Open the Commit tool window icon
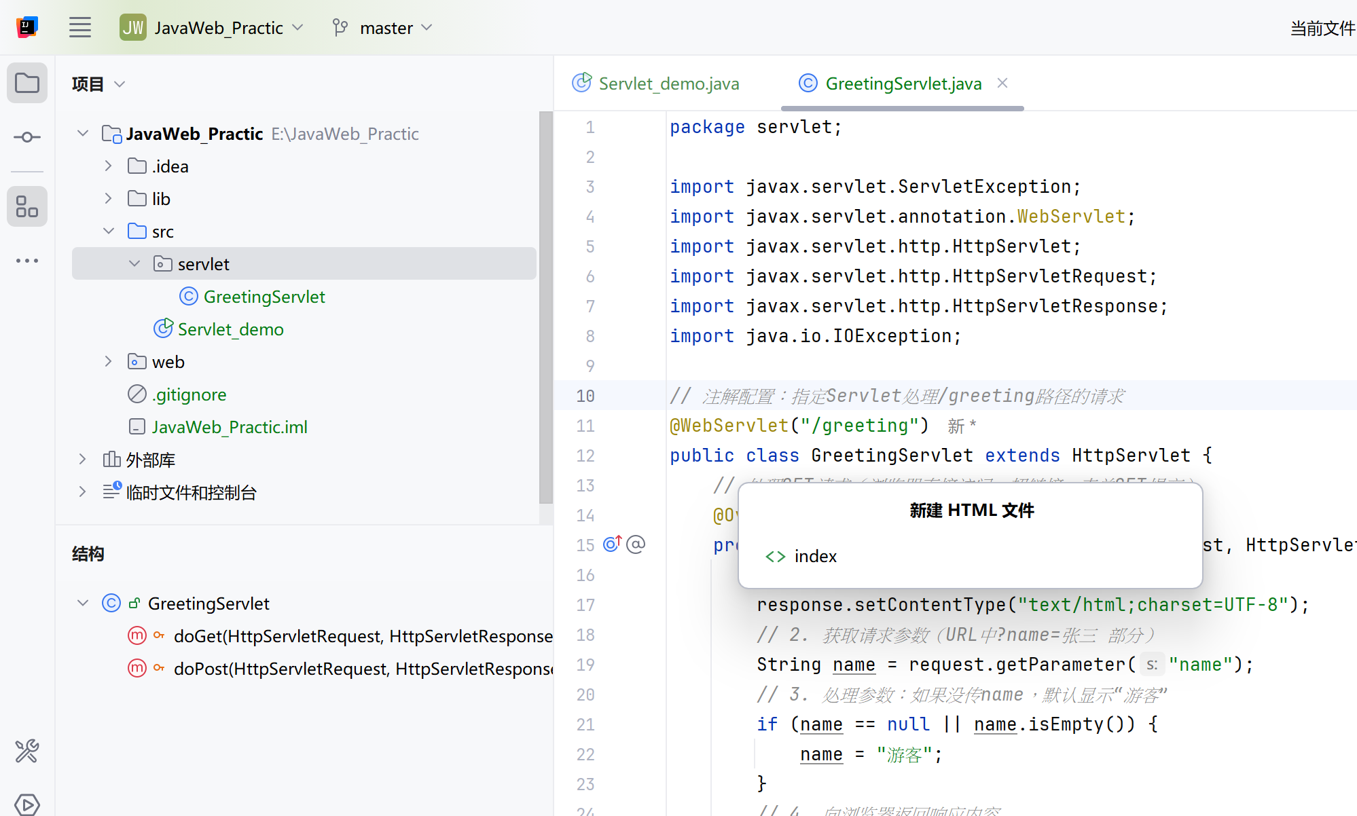The image size is (1357, 816). [x=27, y=137]
